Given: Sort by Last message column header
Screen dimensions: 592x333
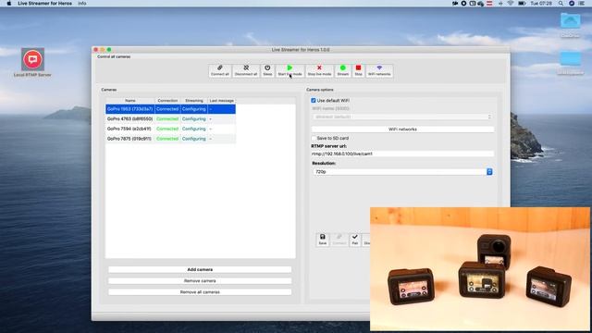Looking at the screenshot, I should (x=222, y=101).
